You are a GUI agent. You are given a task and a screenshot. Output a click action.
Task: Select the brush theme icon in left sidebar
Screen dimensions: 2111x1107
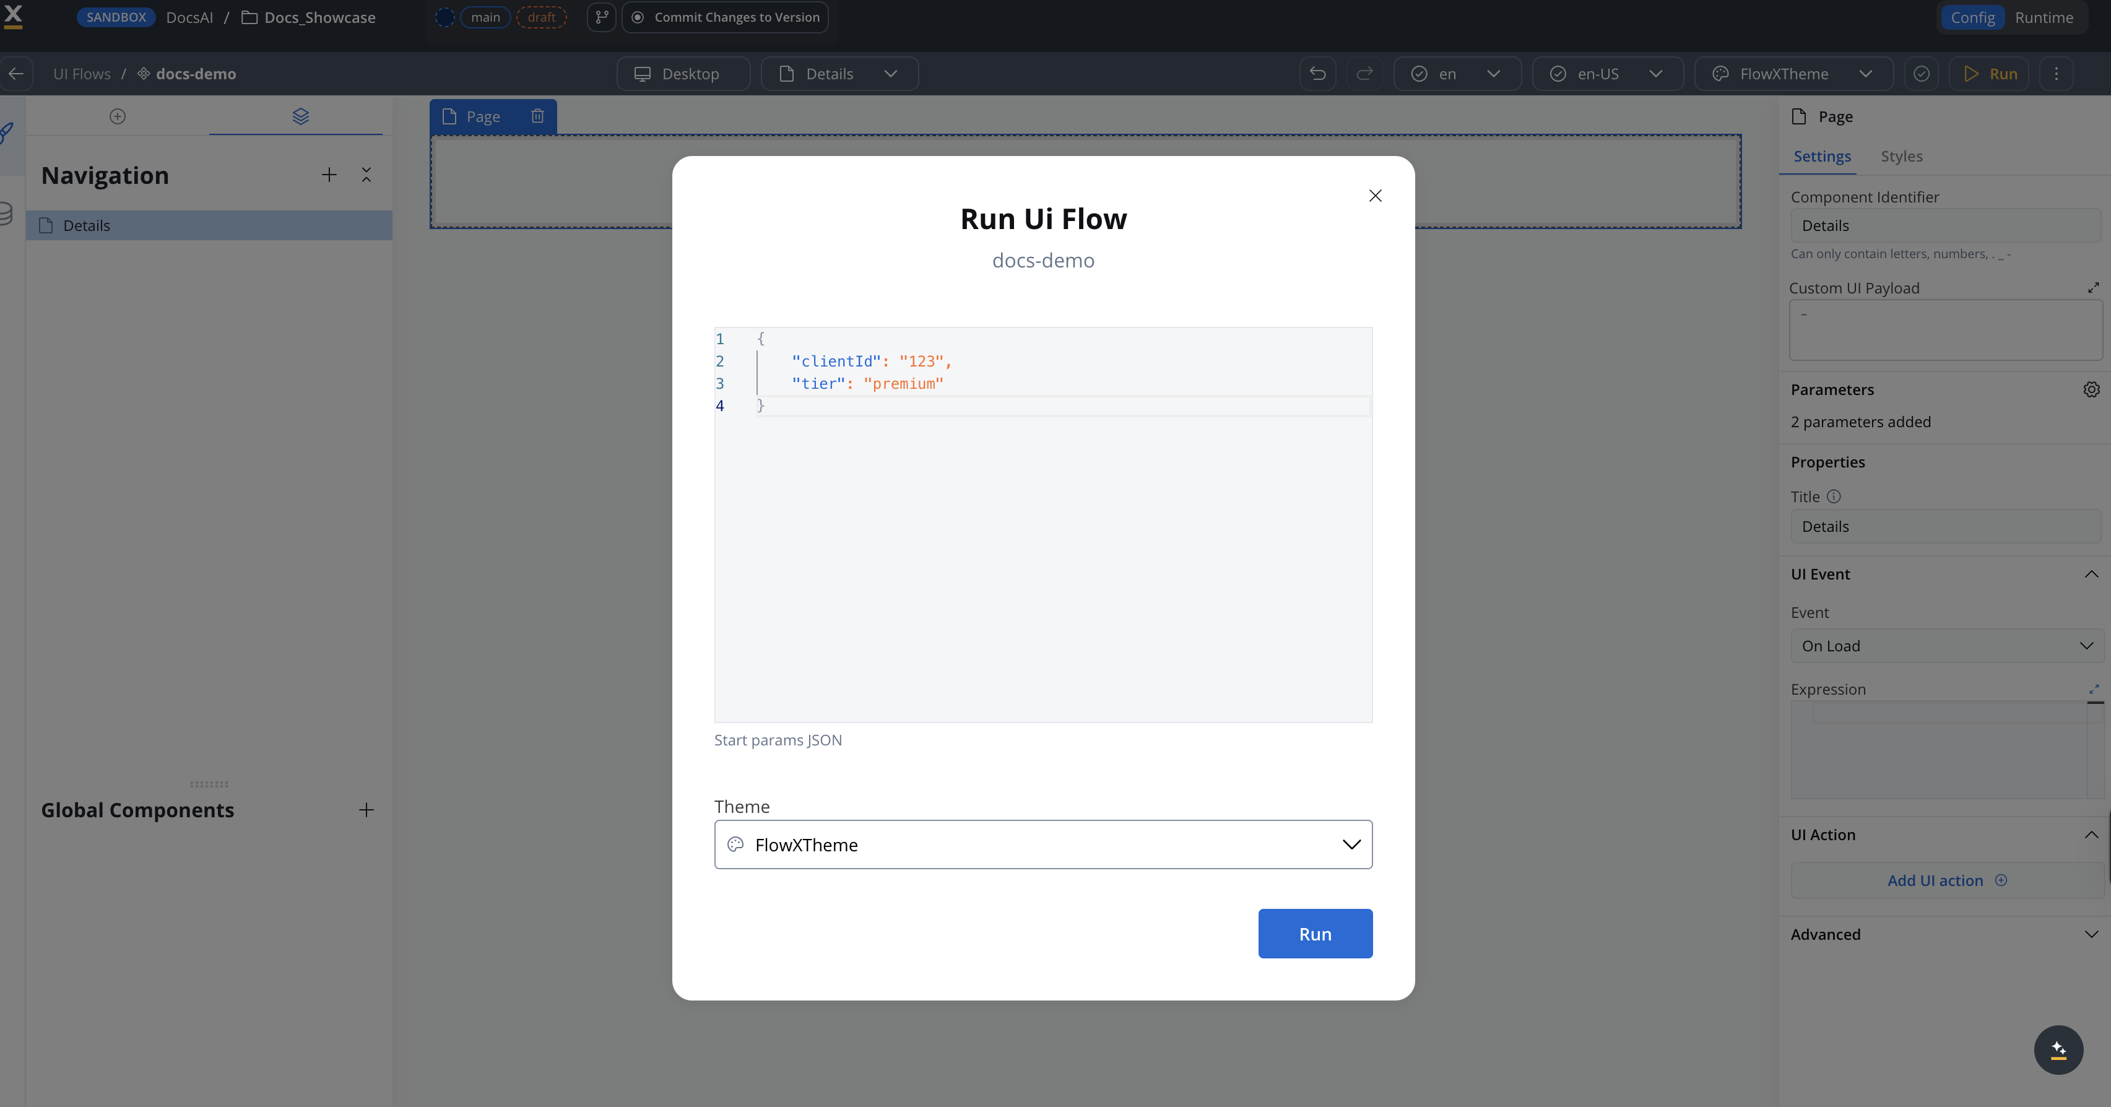click(x=7, y=131)
